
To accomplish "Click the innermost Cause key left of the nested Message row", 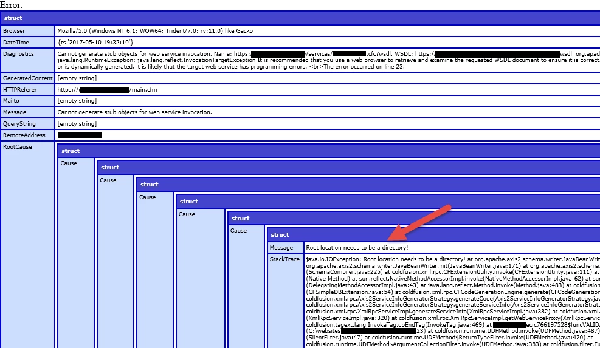I will 246,287.
